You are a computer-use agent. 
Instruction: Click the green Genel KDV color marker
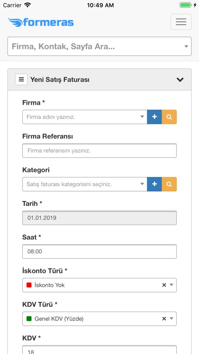click(29, 319)
